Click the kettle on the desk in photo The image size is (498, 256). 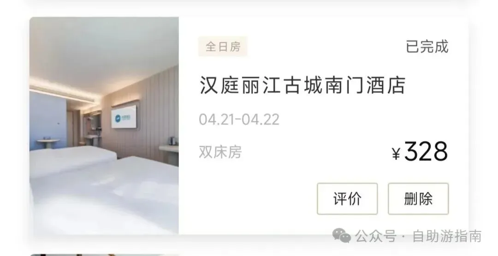172,141
